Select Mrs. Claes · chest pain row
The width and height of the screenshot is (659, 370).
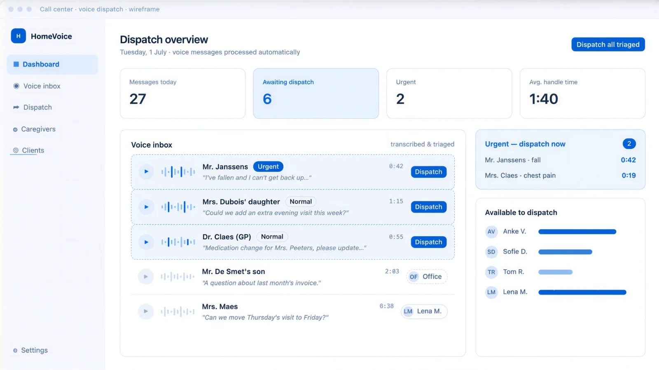tap(560, 176)
